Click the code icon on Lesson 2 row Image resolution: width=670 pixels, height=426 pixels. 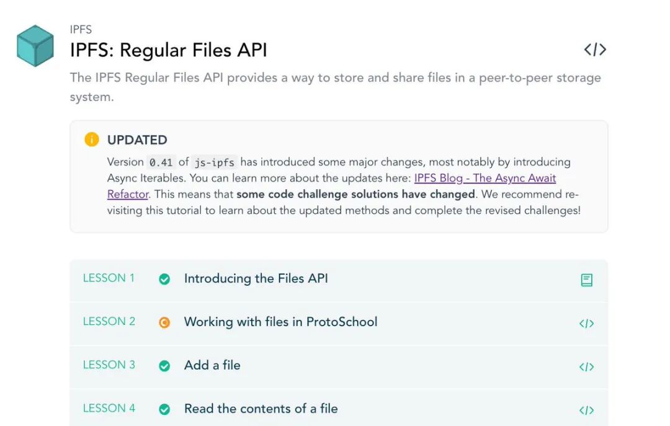[x=587, y=324]
